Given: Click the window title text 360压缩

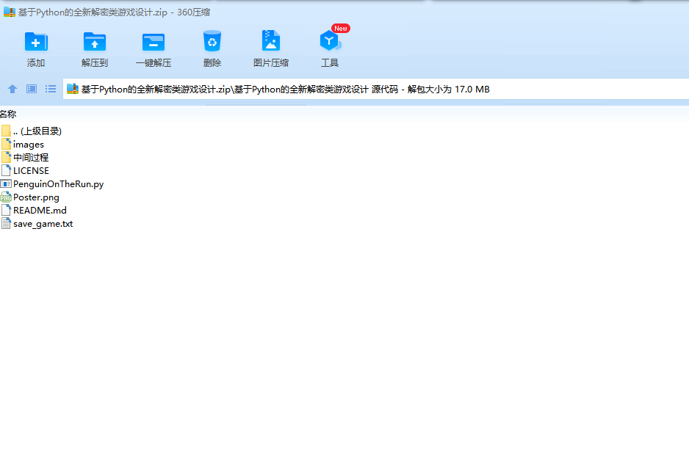Looking at the screenshot, I should coord(193,12).
